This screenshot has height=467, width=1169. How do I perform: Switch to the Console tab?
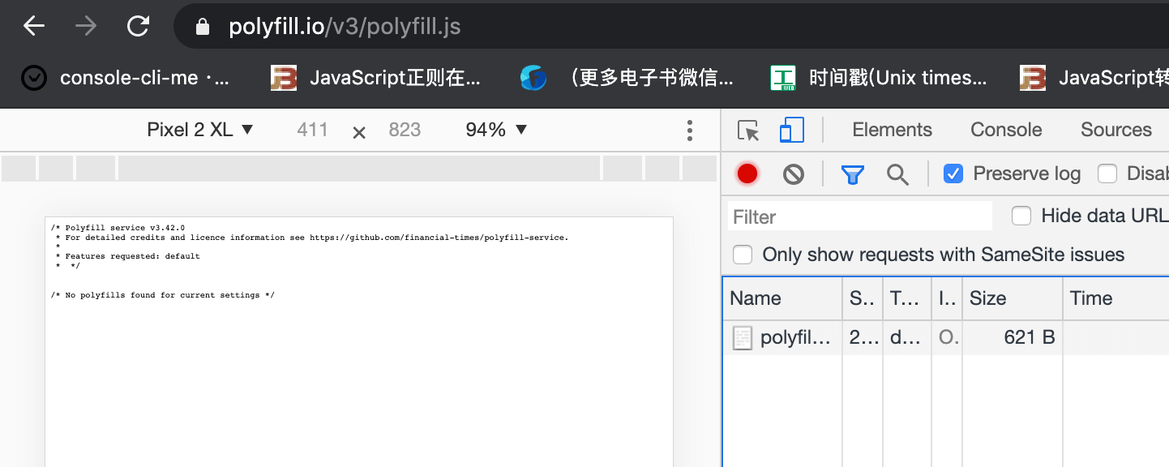(1006, 130)
